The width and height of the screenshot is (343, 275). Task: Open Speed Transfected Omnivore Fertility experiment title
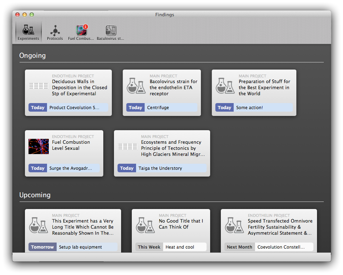[280, 227]
